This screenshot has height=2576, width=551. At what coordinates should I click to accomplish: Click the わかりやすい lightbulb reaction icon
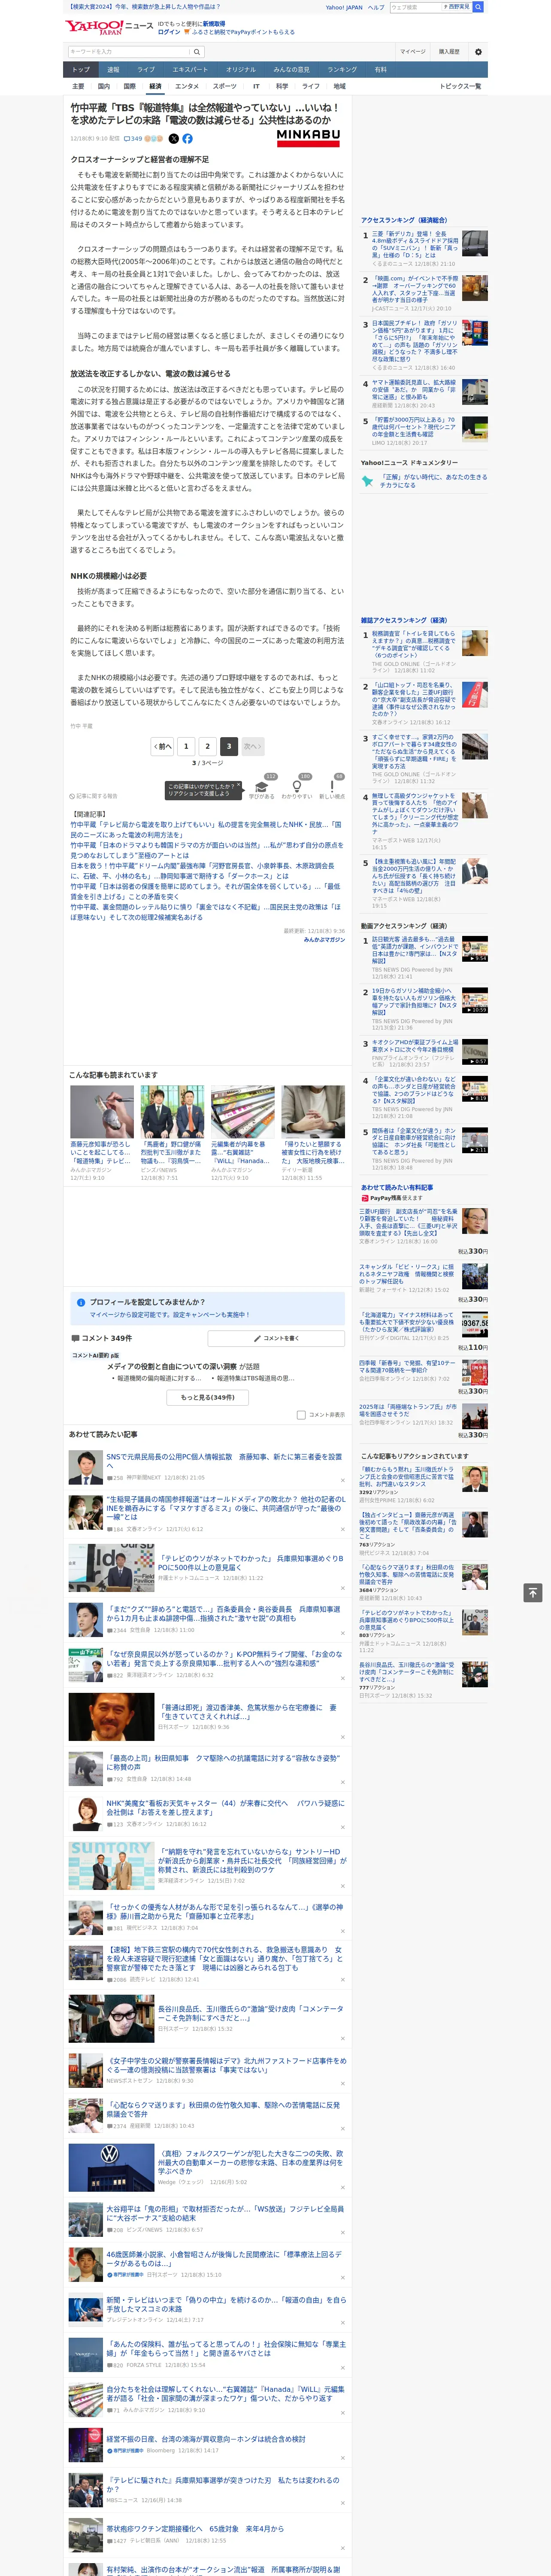pos(297,787)
